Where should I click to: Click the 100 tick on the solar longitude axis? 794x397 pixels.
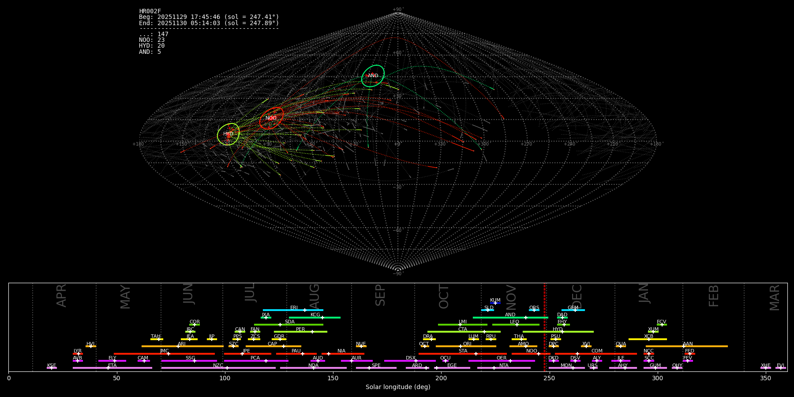click(x=225, y=378)
